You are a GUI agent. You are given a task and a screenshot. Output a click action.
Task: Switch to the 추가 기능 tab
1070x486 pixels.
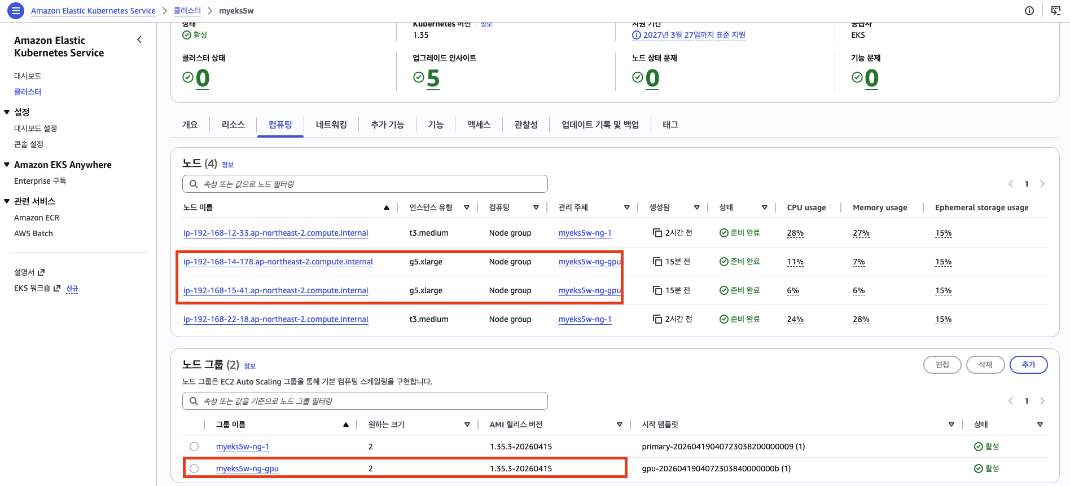click(387, 125)
